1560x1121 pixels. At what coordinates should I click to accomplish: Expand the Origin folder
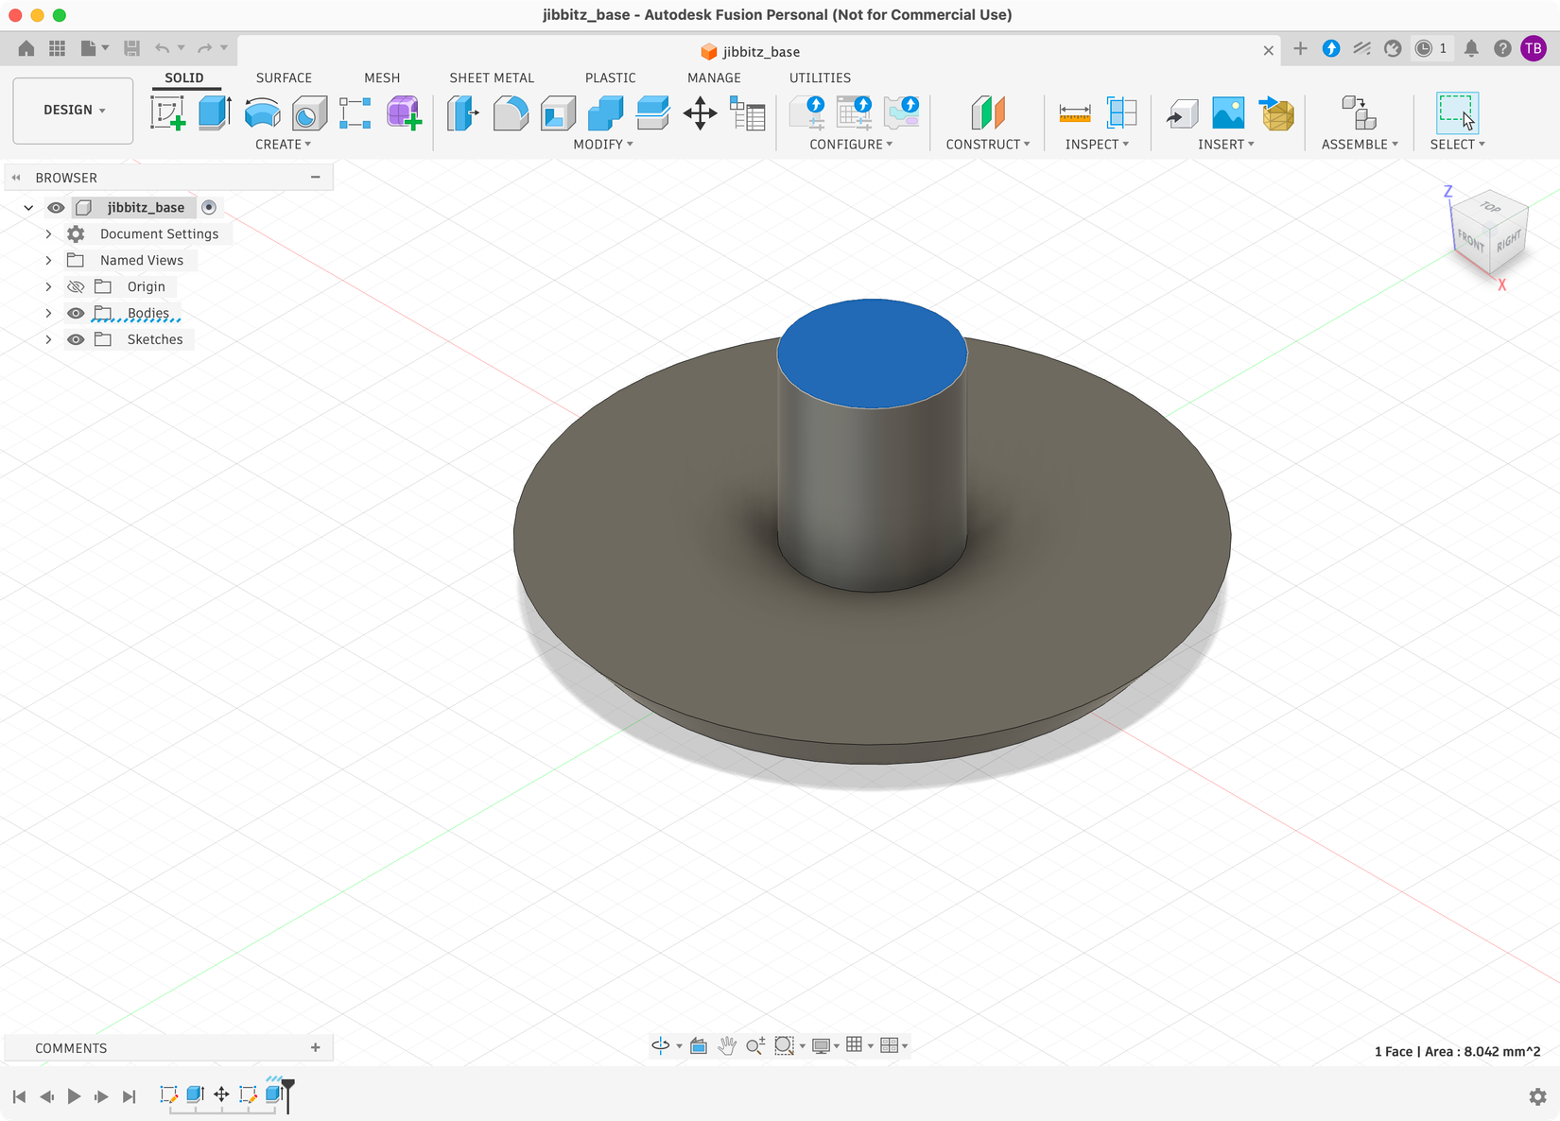[x=48, y=287]
